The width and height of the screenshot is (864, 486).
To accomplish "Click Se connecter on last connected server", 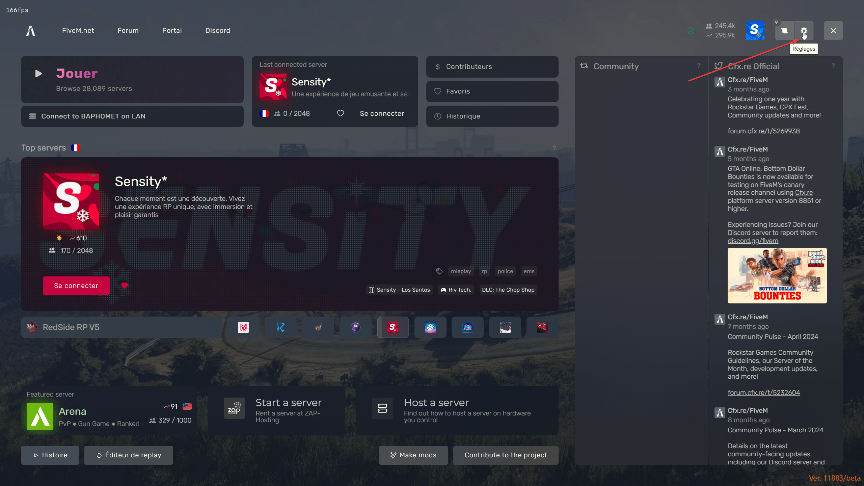I will pyautogui.click(x=382, y=113).
